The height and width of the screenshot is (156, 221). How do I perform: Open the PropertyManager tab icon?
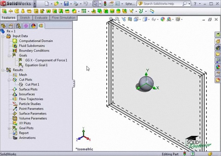coord(11,26)
